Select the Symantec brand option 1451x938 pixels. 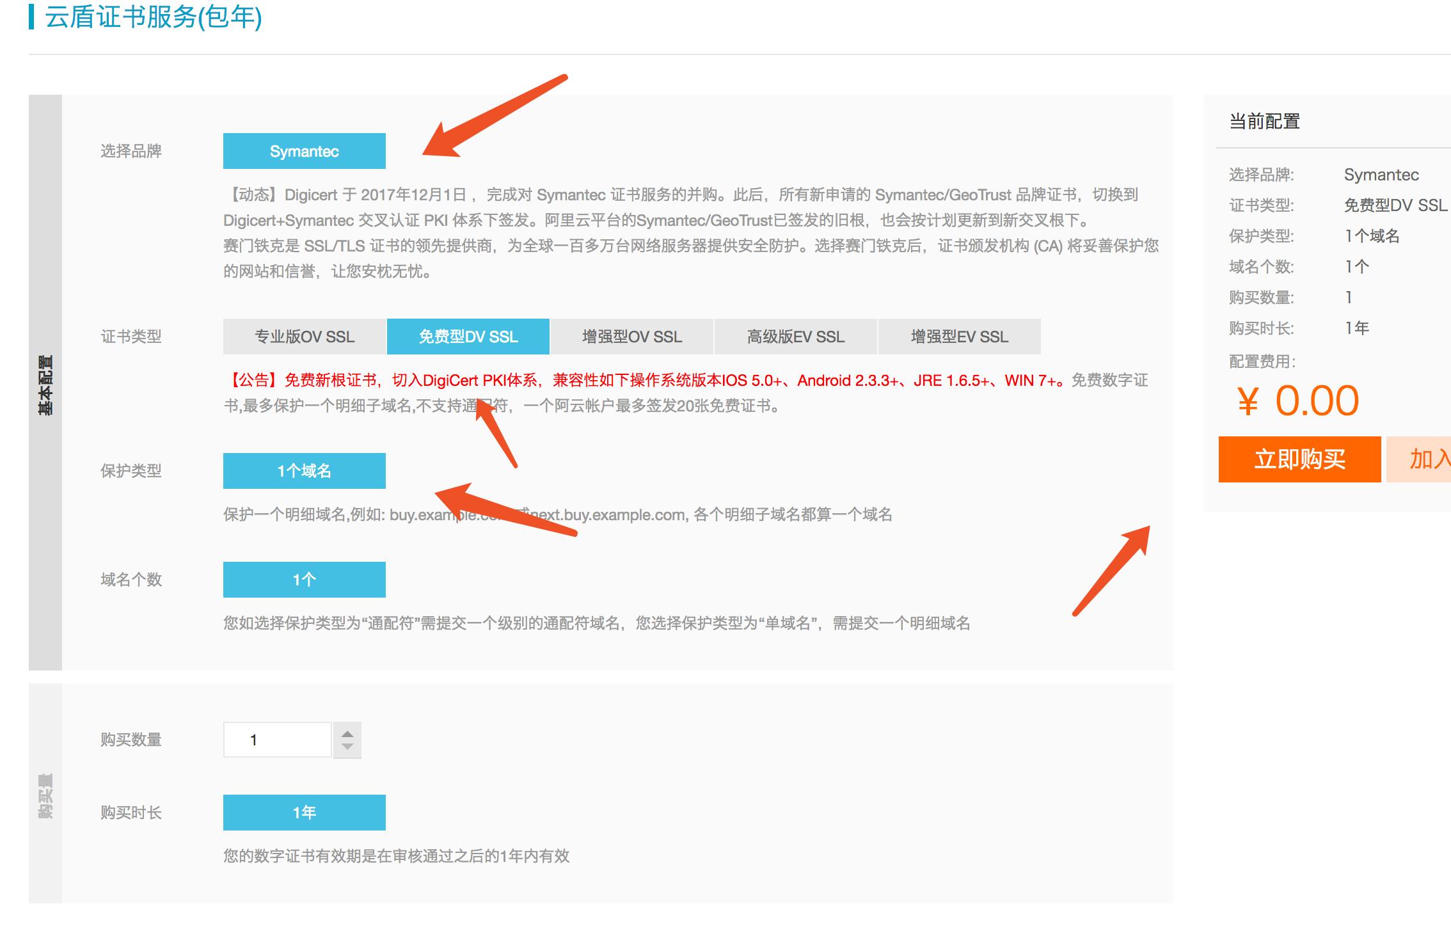304,151
